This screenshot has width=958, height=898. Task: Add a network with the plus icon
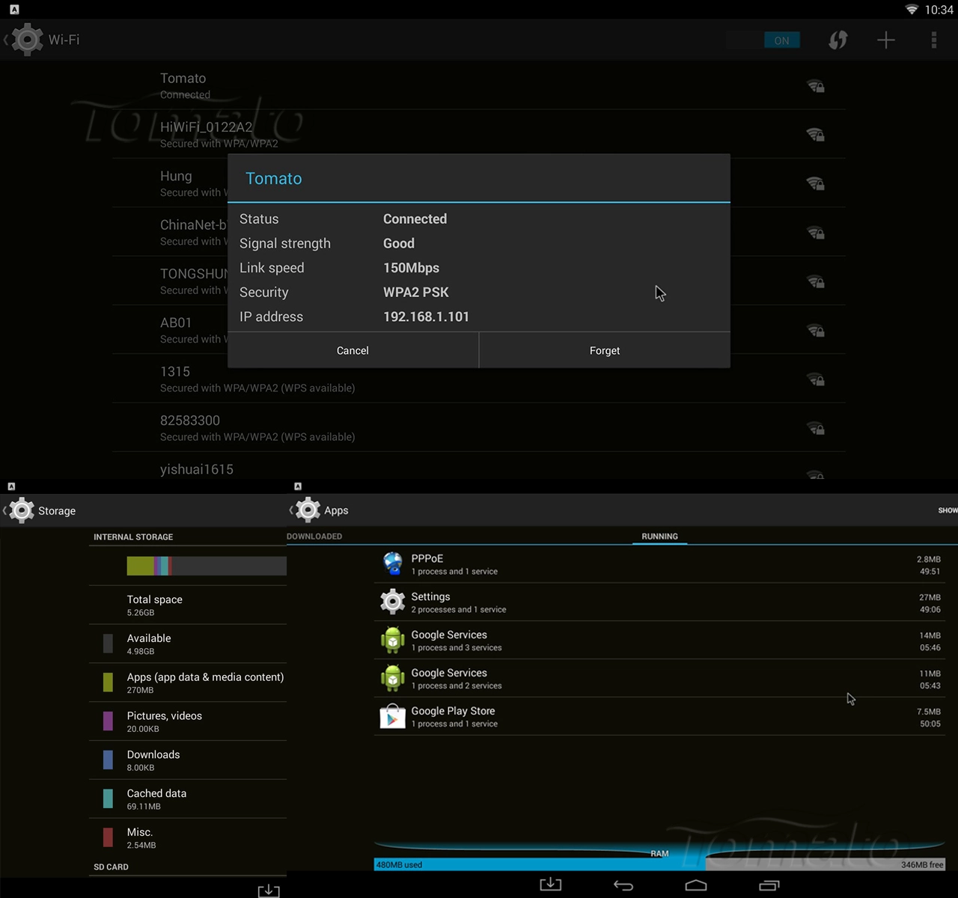pyautogui.click(x=886, y=40)
